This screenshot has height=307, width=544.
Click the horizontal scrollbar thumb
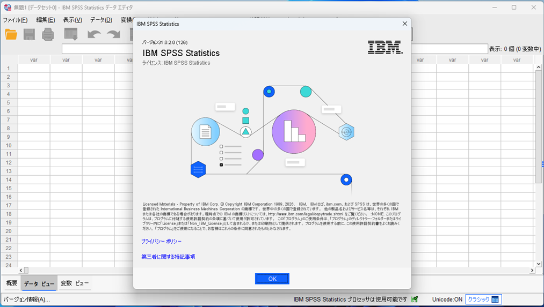coord(26,271)
